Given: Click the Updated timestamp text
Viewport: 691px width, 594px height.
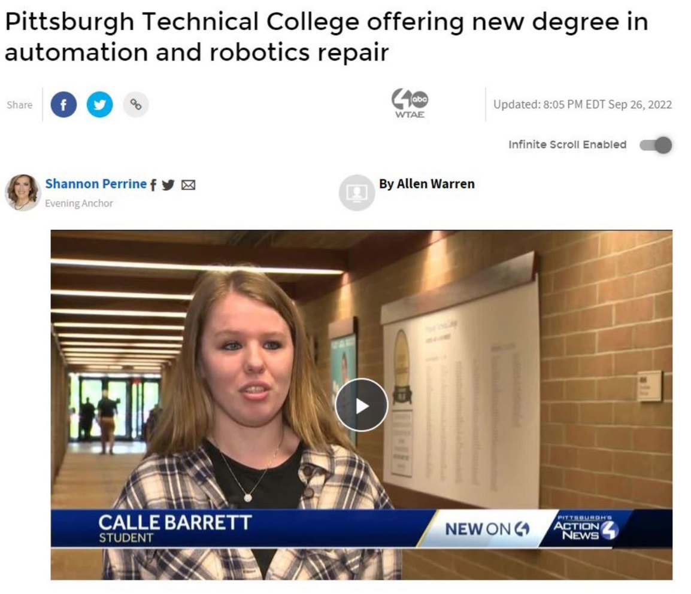Looking at the screenshot, I should click(x=583, y=104).
